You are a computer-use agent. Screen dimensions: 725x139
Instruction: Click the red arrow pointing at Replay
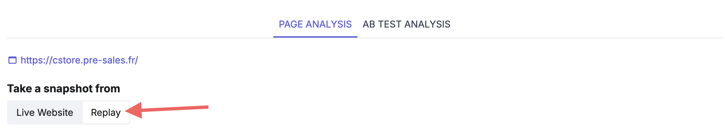pyautogui.click(x=167, y=110)
